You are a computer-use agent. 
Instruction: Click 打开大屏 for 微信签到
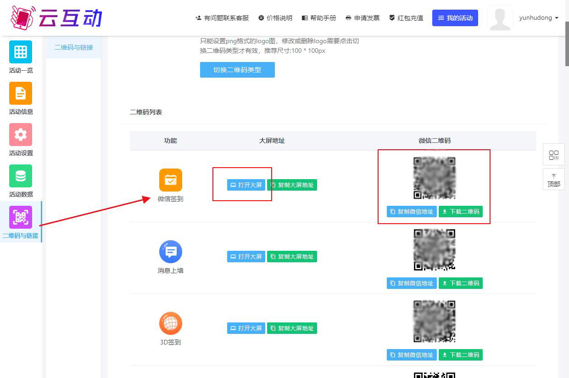246,185
